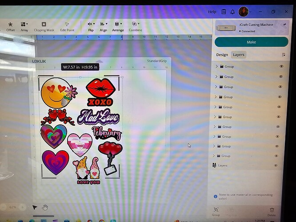Image resolution: width=296 pixels, height=222 pixels.
Task: Click the W:7.57 in H:9.95 in size label
Action: point(80,67)
